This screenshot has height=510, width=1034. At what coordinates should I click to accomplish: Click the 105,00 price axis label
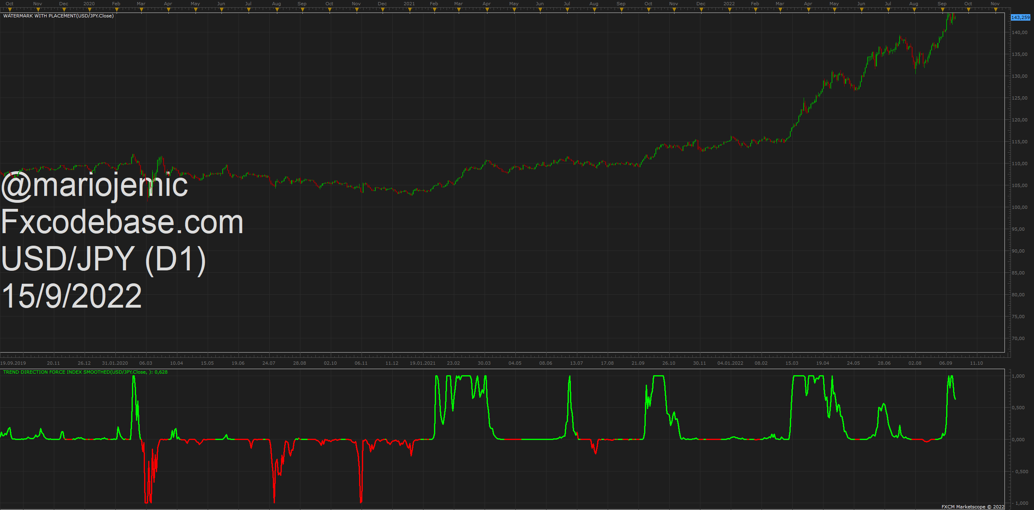[1019, 185]
